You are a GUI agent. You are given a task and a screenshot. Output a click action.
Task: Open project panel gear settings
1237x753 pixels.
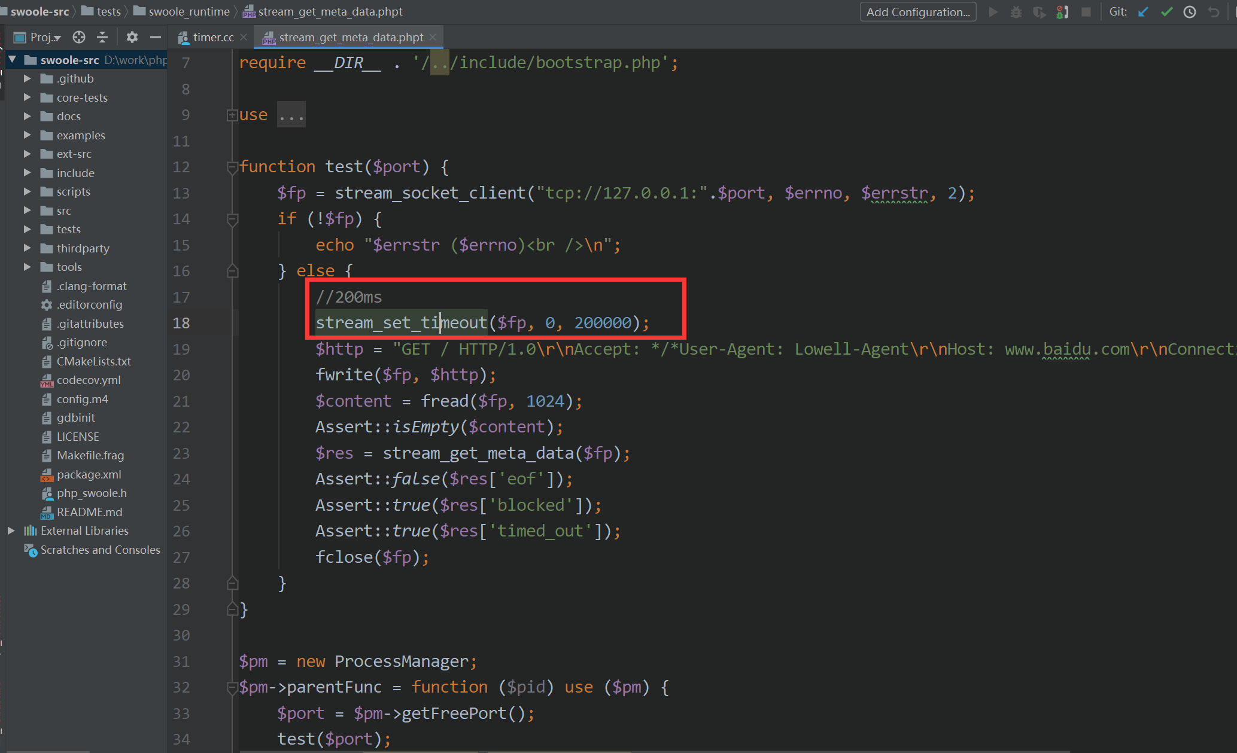[132, 37]
